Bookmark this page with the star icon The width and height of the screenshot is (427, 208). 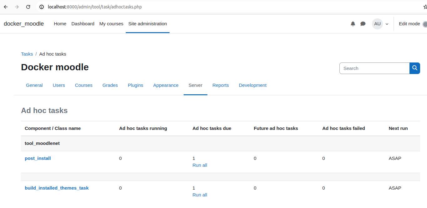(425, 7)
